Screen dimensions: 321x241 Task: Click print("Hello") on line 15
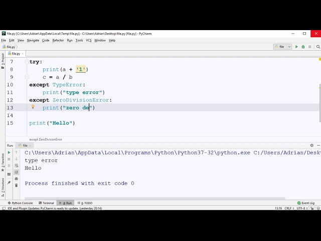point(52,123)
